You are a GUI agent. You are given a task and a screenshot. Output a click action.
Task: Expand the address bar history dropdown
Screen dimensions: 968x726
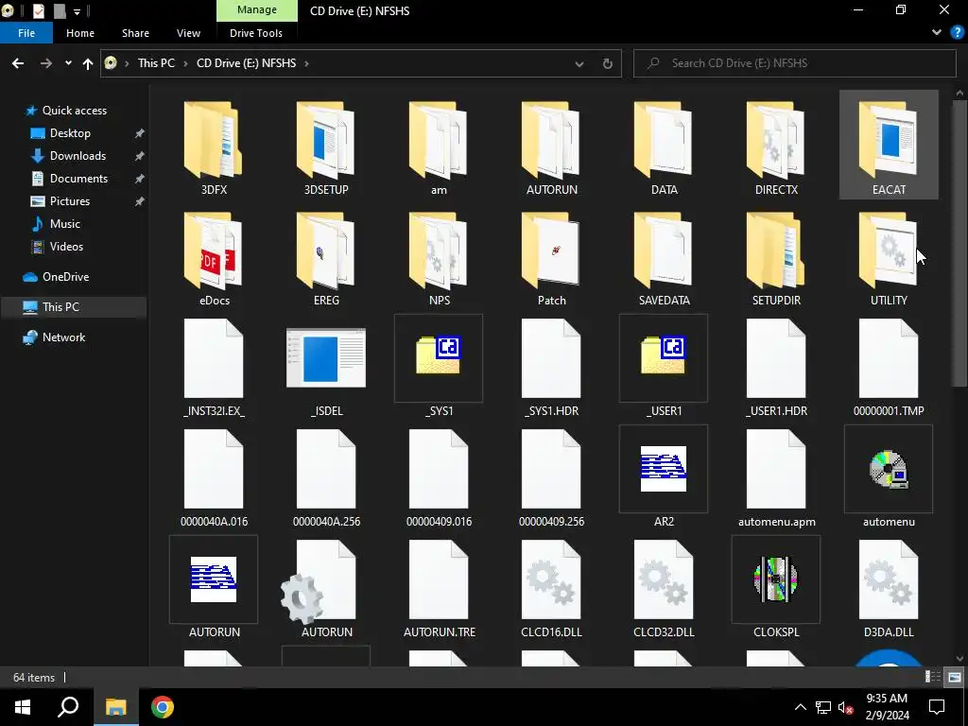point(579,63)
